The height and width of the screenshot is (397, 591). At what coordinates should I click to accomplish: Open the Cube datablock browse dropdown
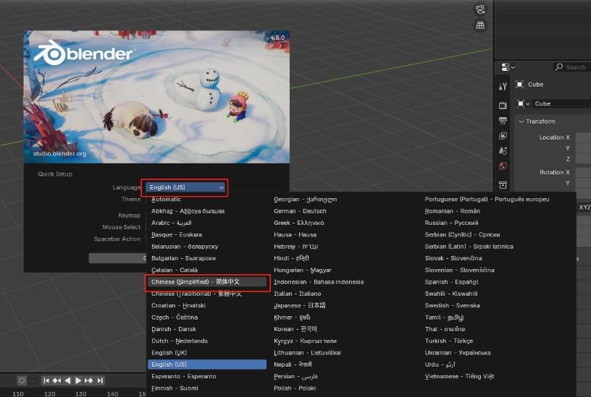(523, 103)
